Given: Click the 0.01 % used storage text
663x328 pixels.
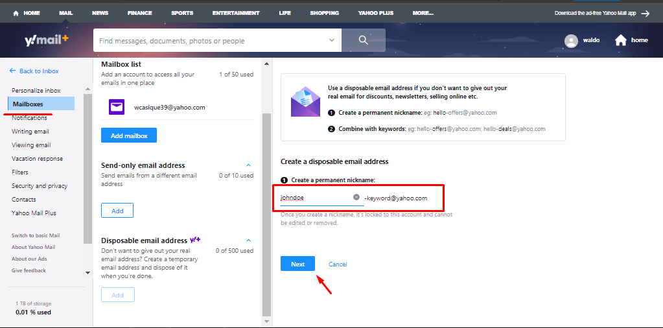Looking at the screenshot, I should click(34, 312).
